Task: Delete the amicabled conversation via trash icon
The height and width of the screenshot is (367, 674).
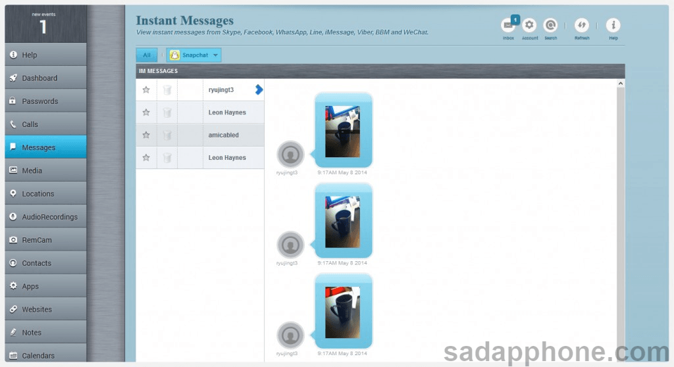Action: pos(167,135)
